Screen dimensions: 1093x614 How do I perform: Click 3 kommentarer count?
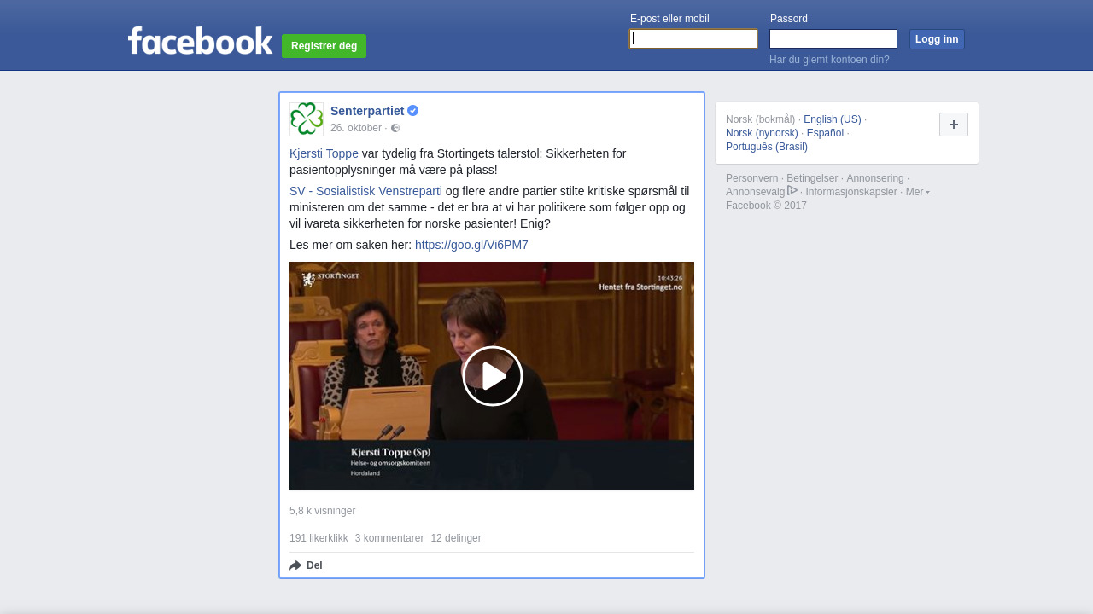[x=389, y=538]
